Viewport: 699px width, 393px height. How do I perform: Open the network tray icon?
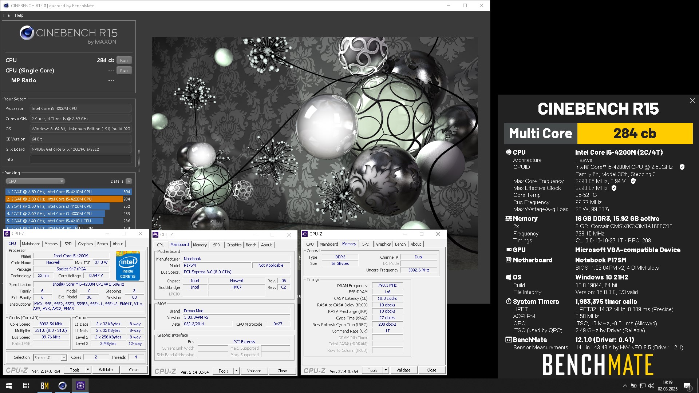[643, 386]
